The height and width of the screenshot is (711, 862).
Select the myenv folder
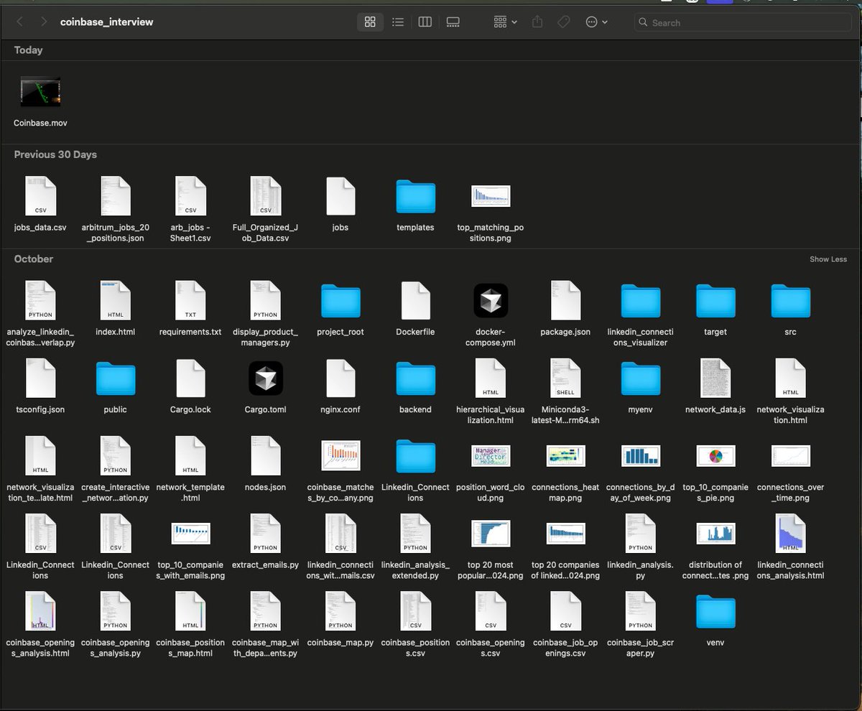click(640, 378)
